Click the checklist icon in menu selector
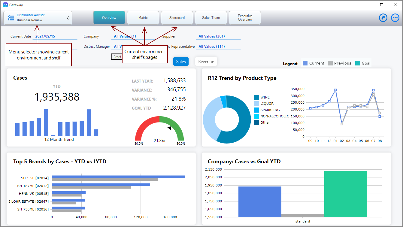The width and height of the screenshot is (403, 227). tap(11, 18)
